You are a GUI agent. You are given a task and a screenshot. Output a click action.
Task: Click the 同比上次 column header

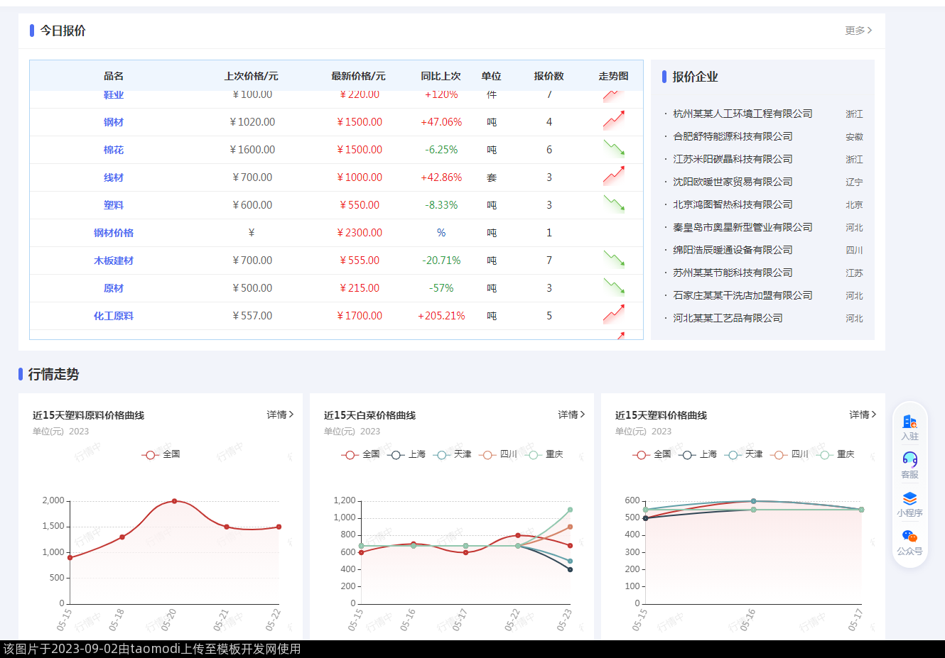(x=441, y=76)
